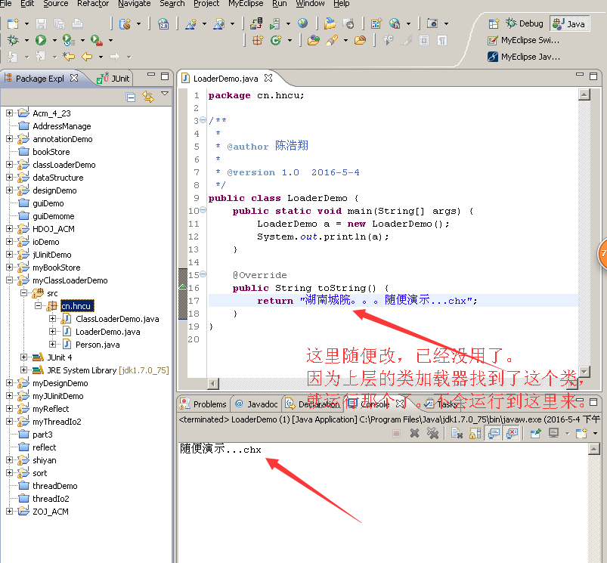
Task: Click the Search flashlight toolbar icon
Action: point(332,40)
